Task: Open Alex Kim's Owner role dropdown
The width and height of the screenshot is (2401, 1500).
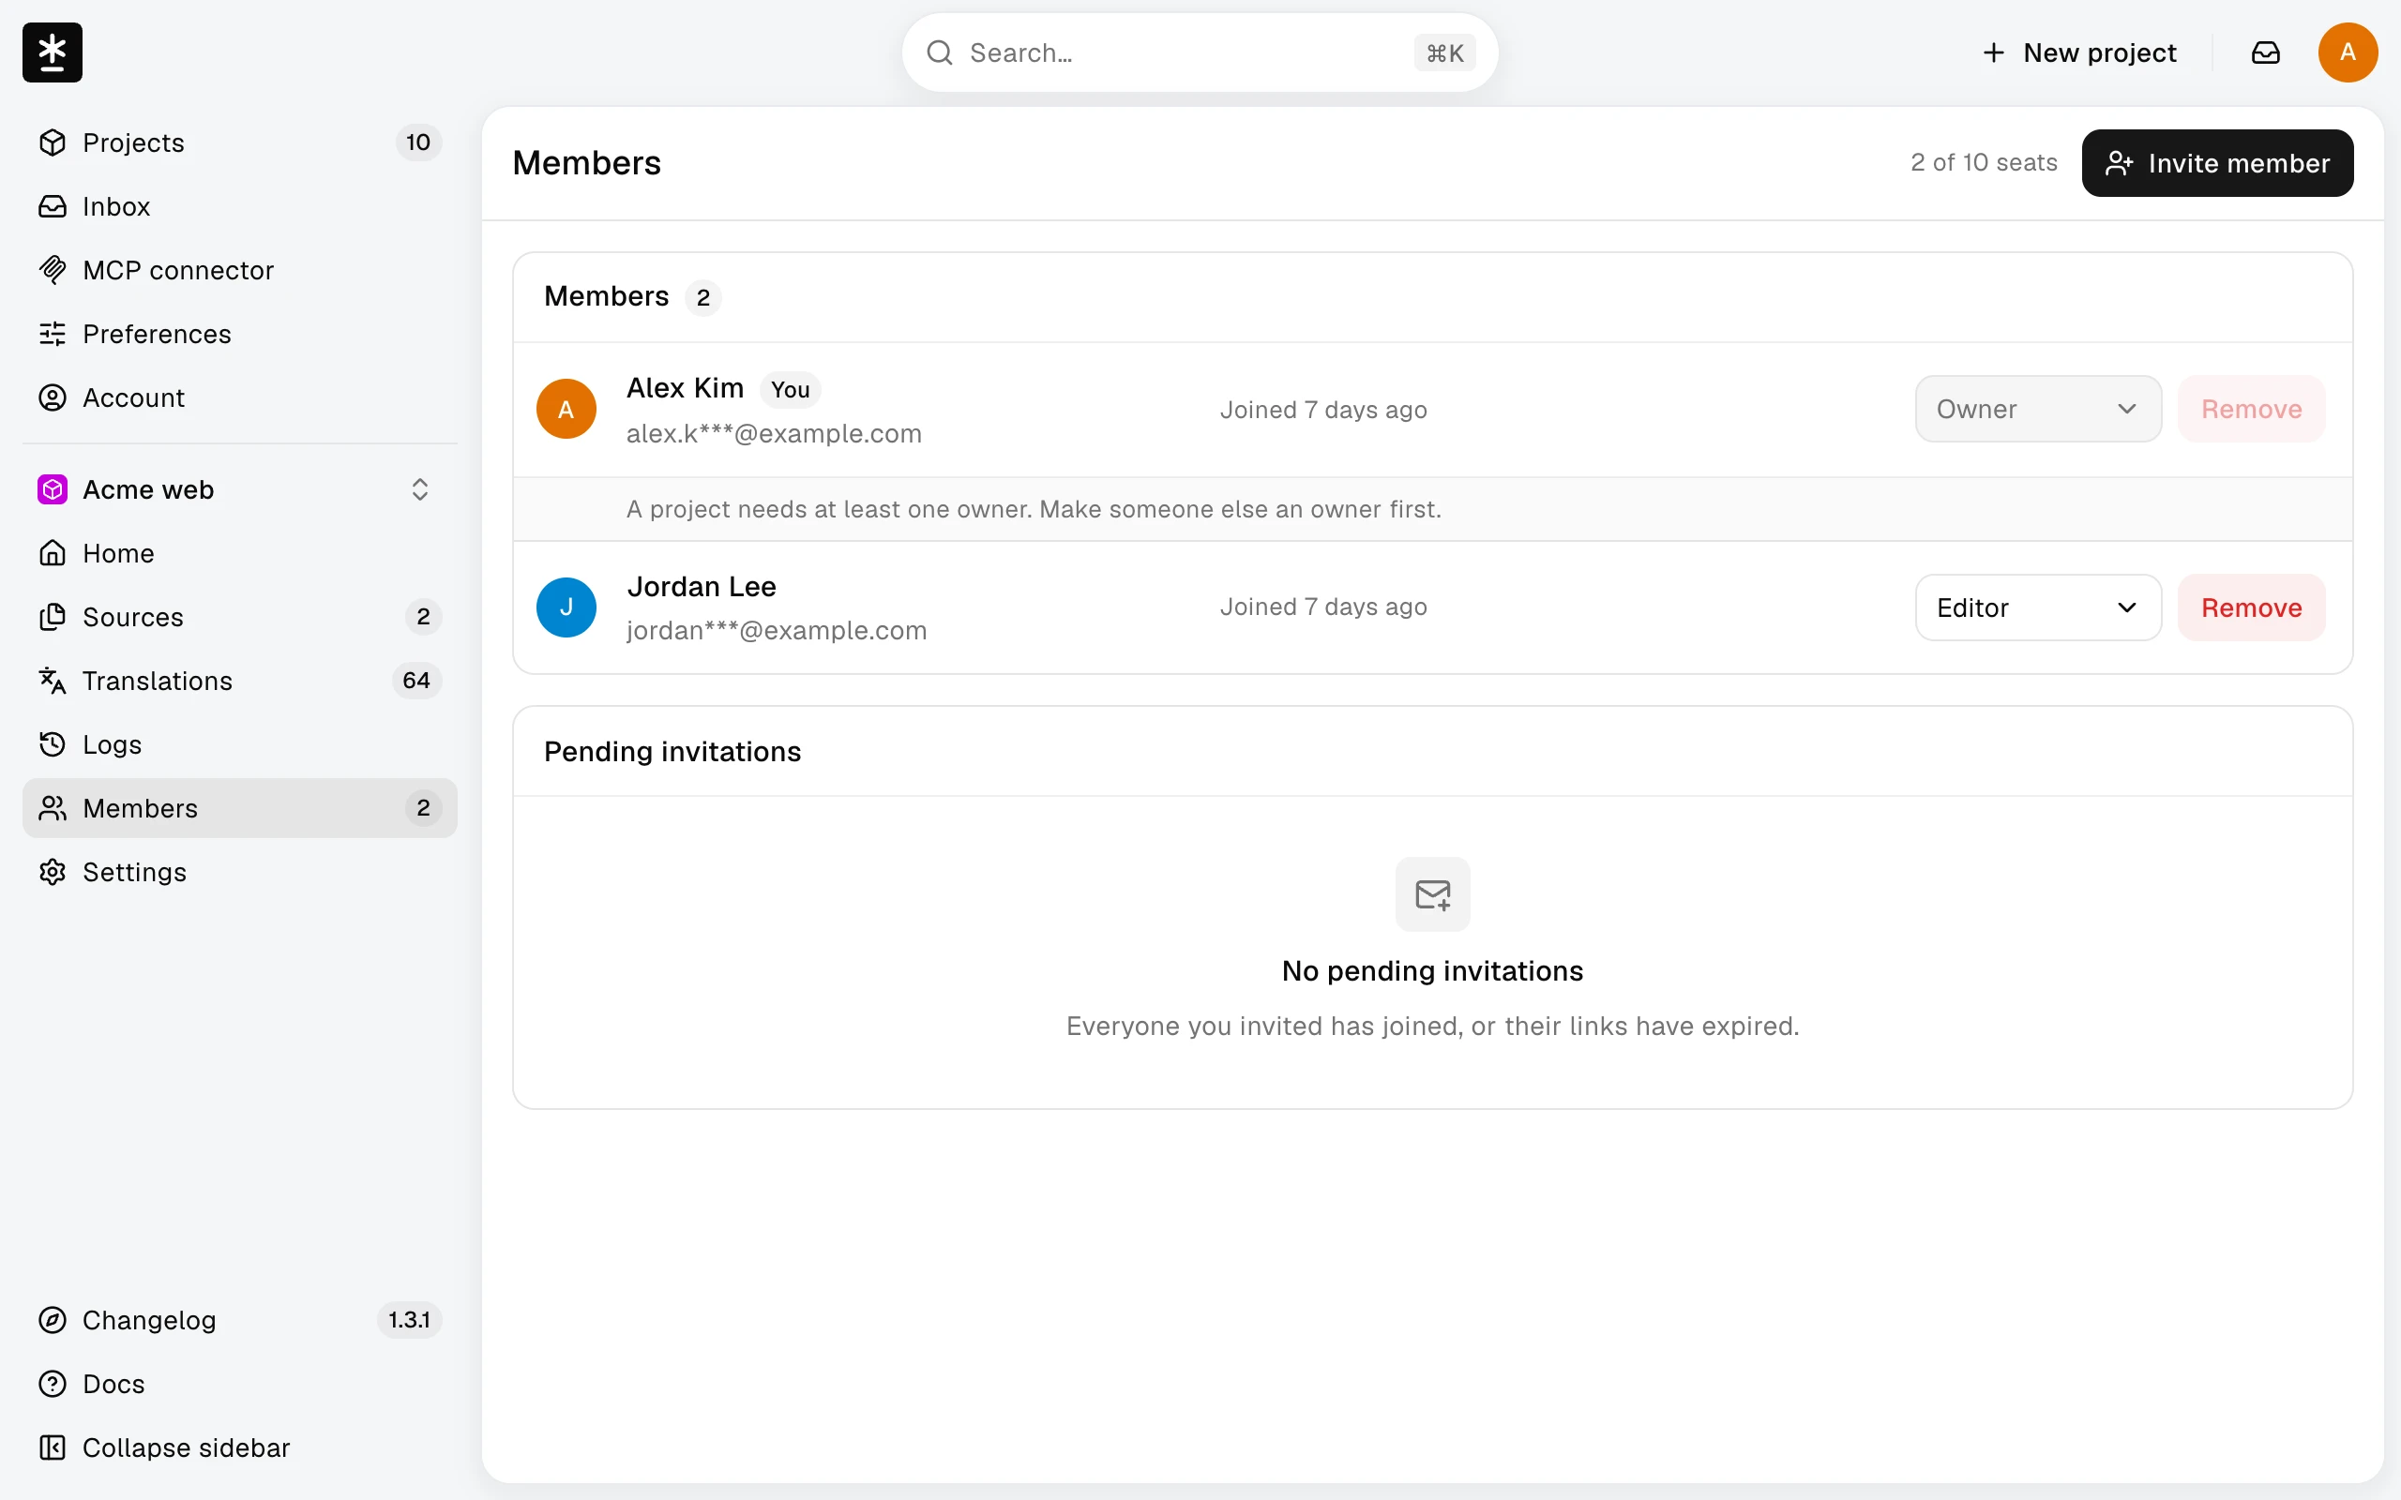Action: [x=2038, y=409]
